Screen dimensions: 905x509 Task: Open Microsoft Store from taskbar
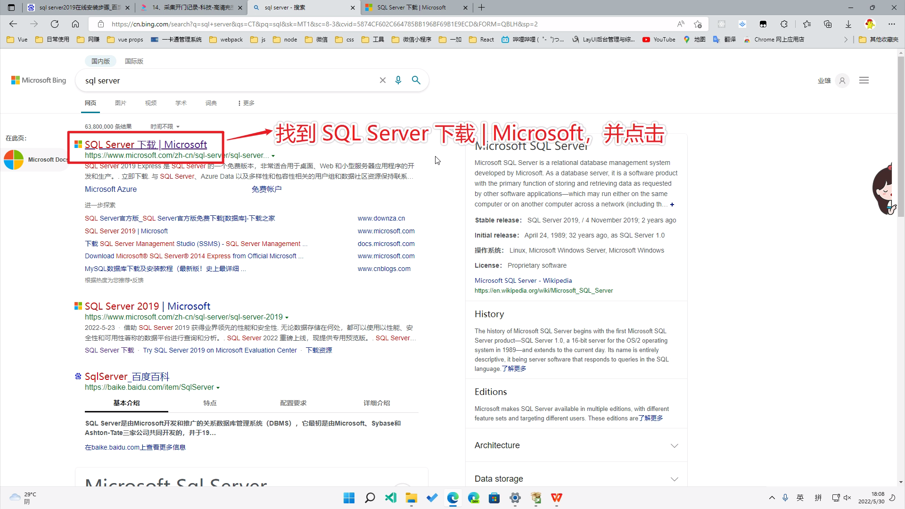coord(494,498)
